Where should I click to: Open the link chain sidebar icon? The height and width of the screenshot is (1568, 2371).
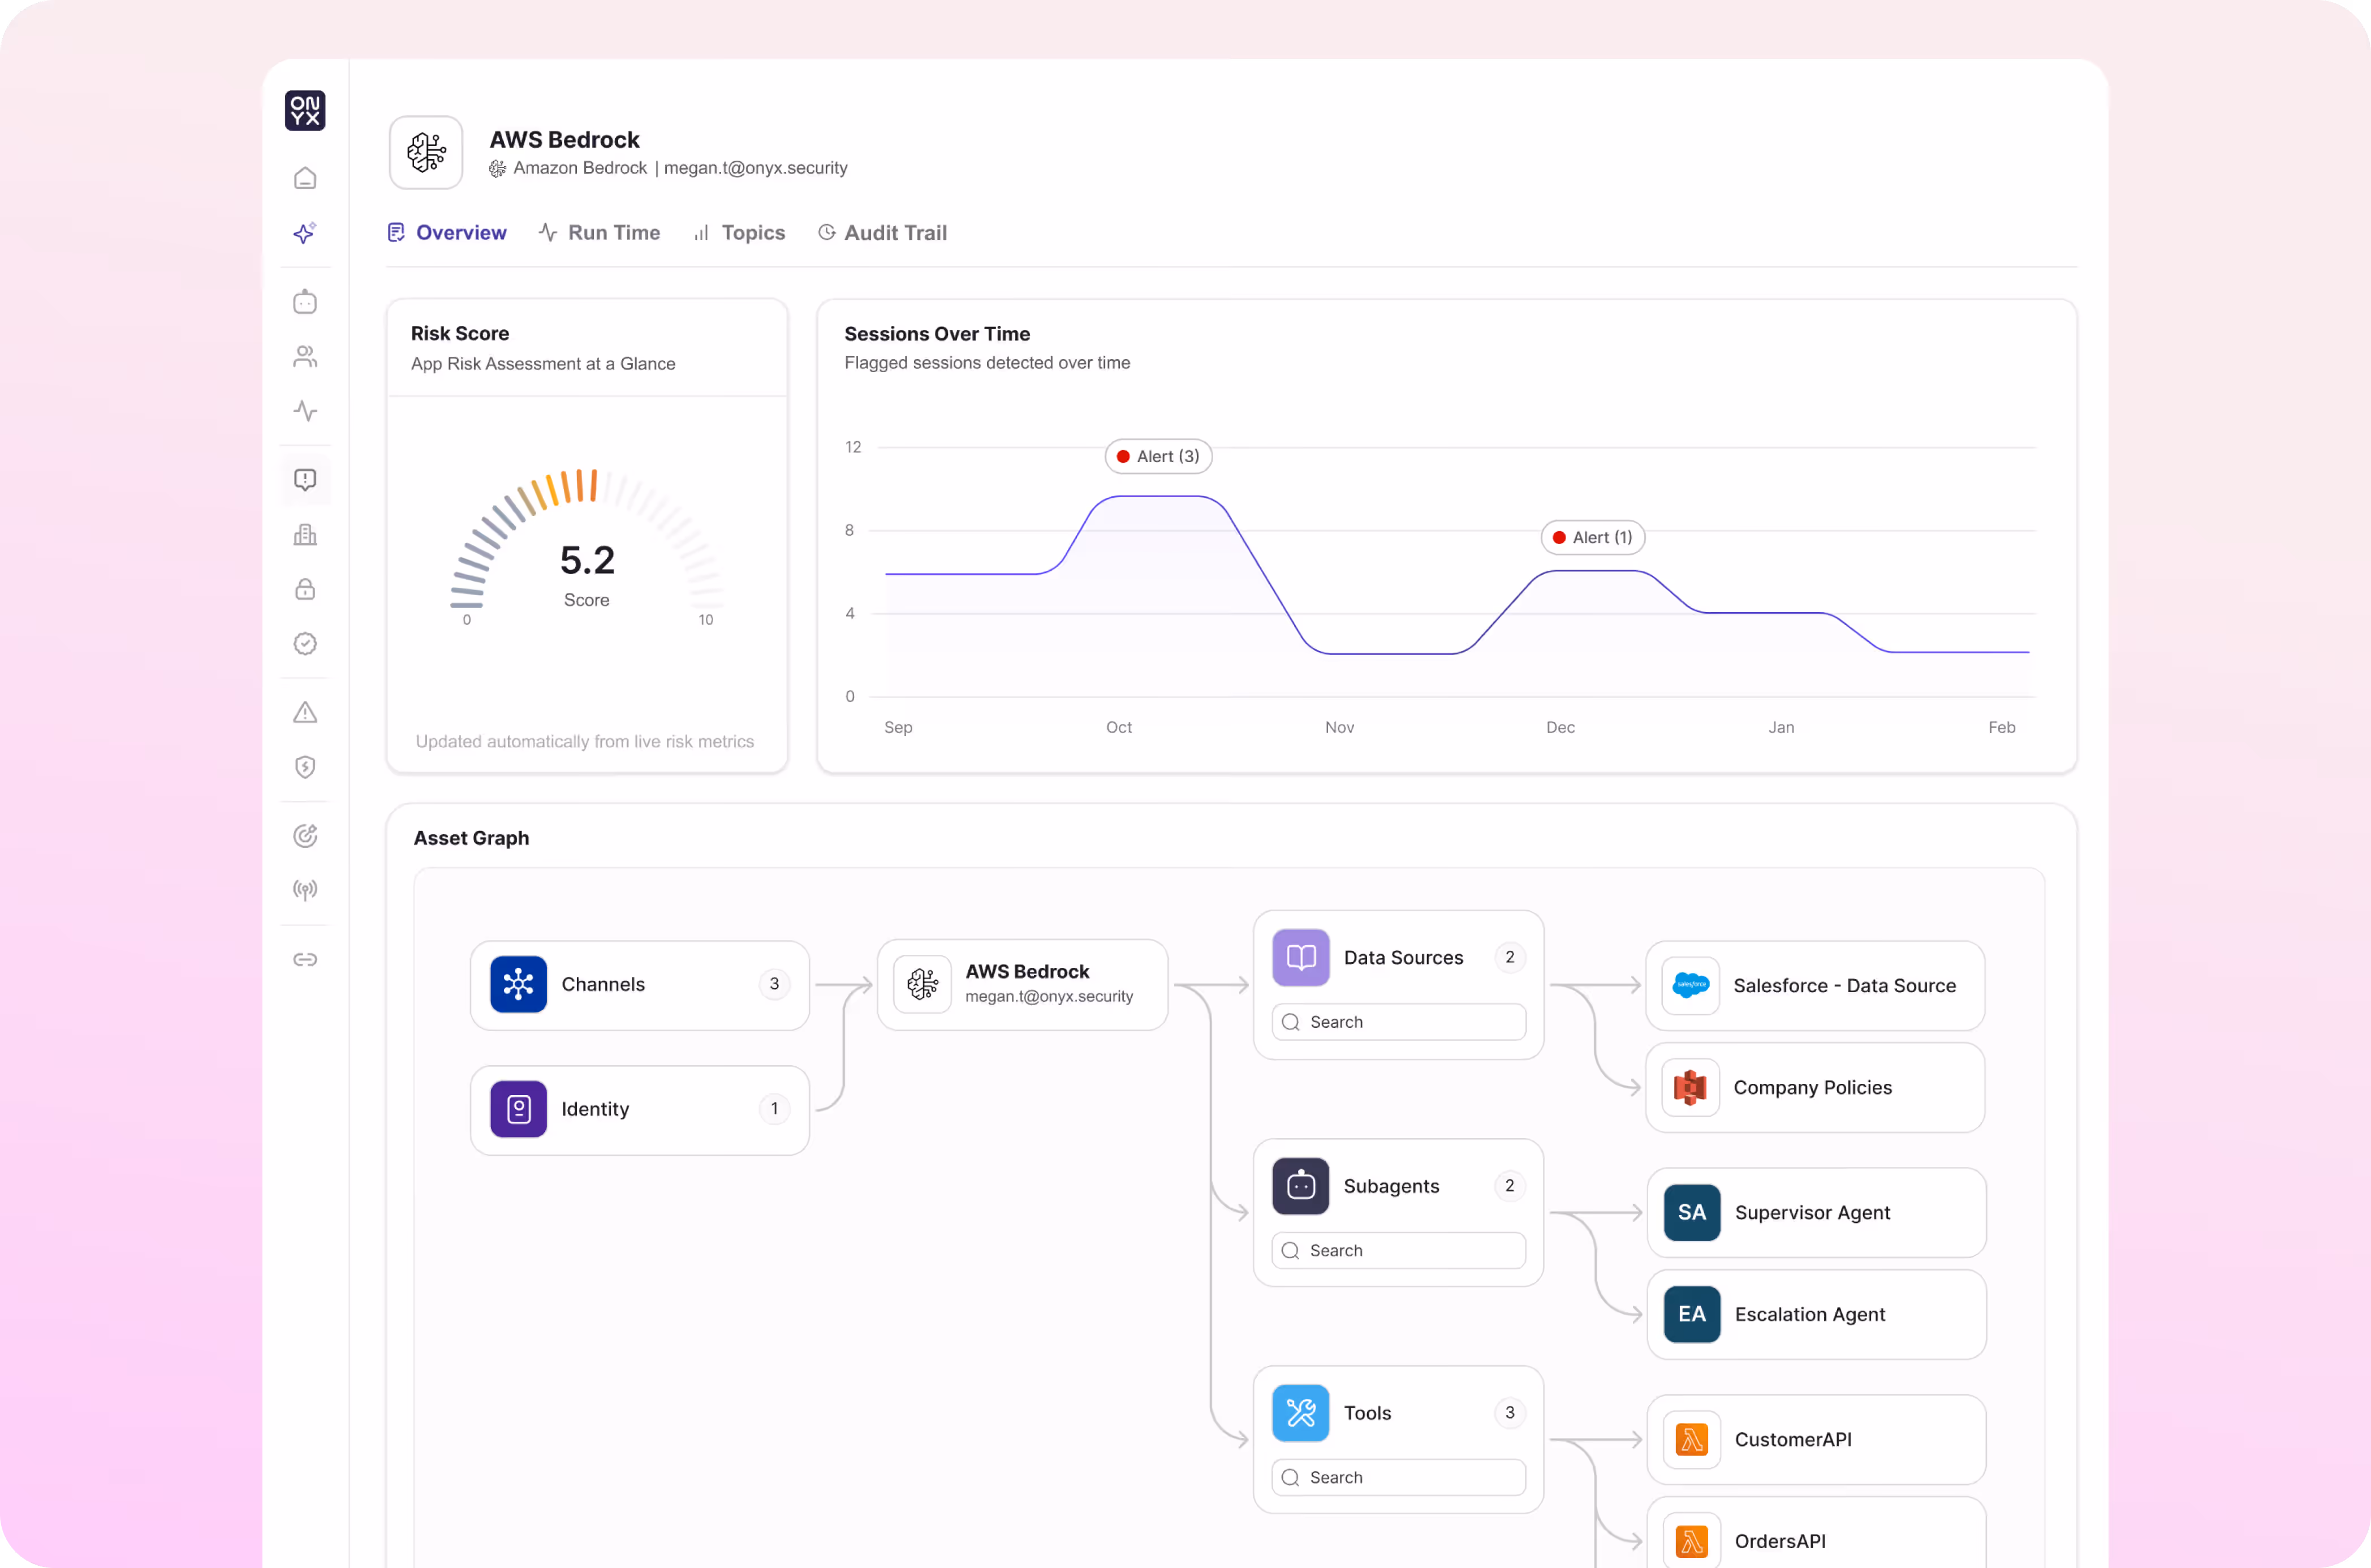coord(305,959)
